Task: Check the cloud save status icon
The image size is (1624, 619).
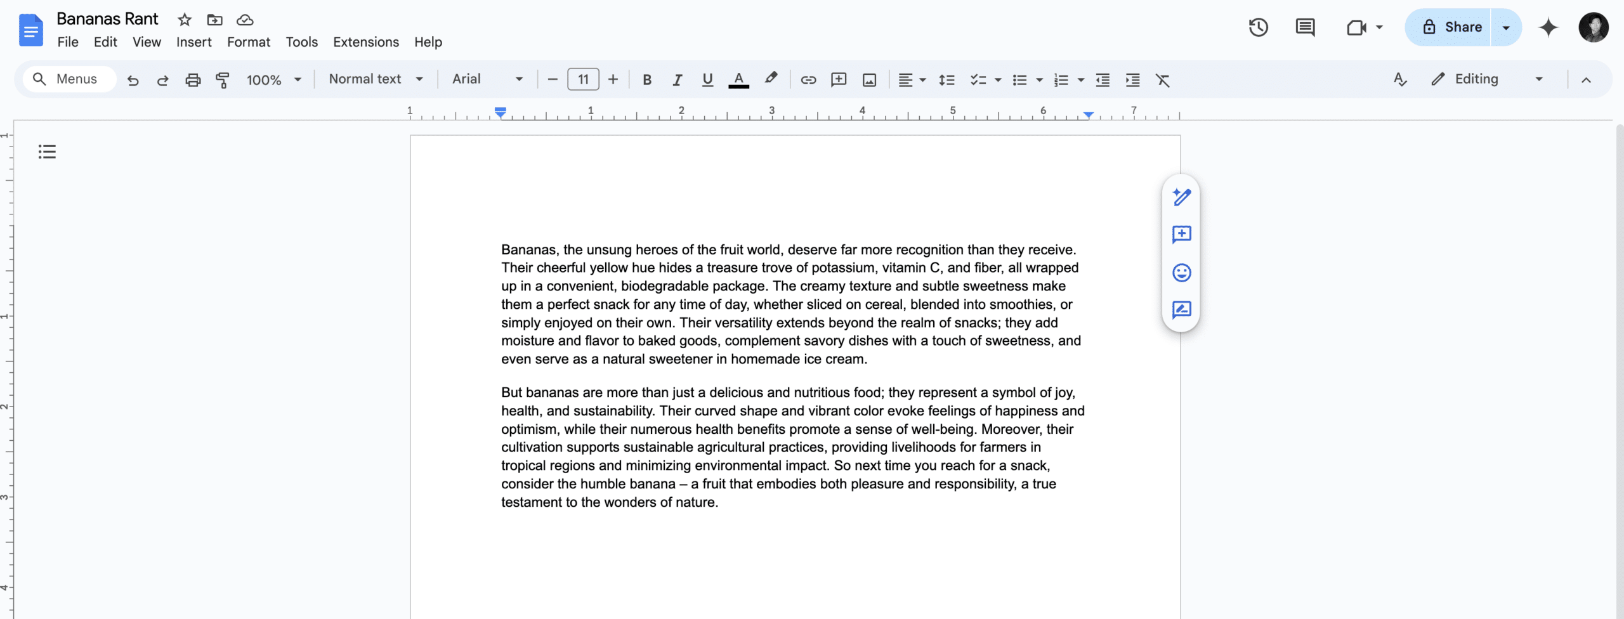Action: [245, 20]
